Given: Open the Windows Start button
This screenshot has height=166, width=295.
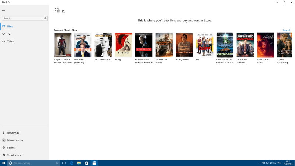Looking at the screenshot, I should (x=4, y=163).
